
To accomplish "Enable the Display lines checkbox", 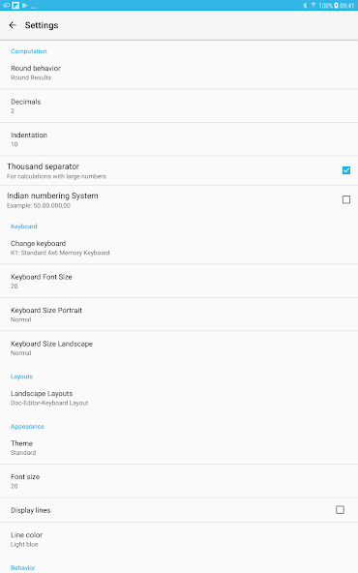I will [x=340, y=509].
